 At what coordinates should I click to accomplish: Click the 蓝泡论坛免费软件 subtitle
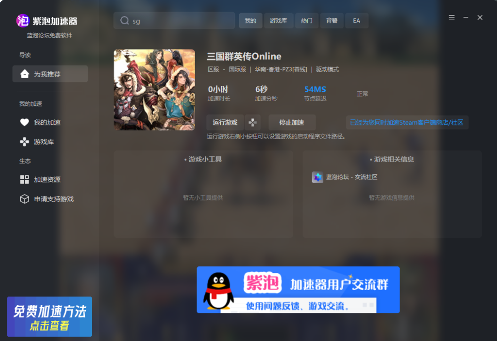[x=50, y=35]
